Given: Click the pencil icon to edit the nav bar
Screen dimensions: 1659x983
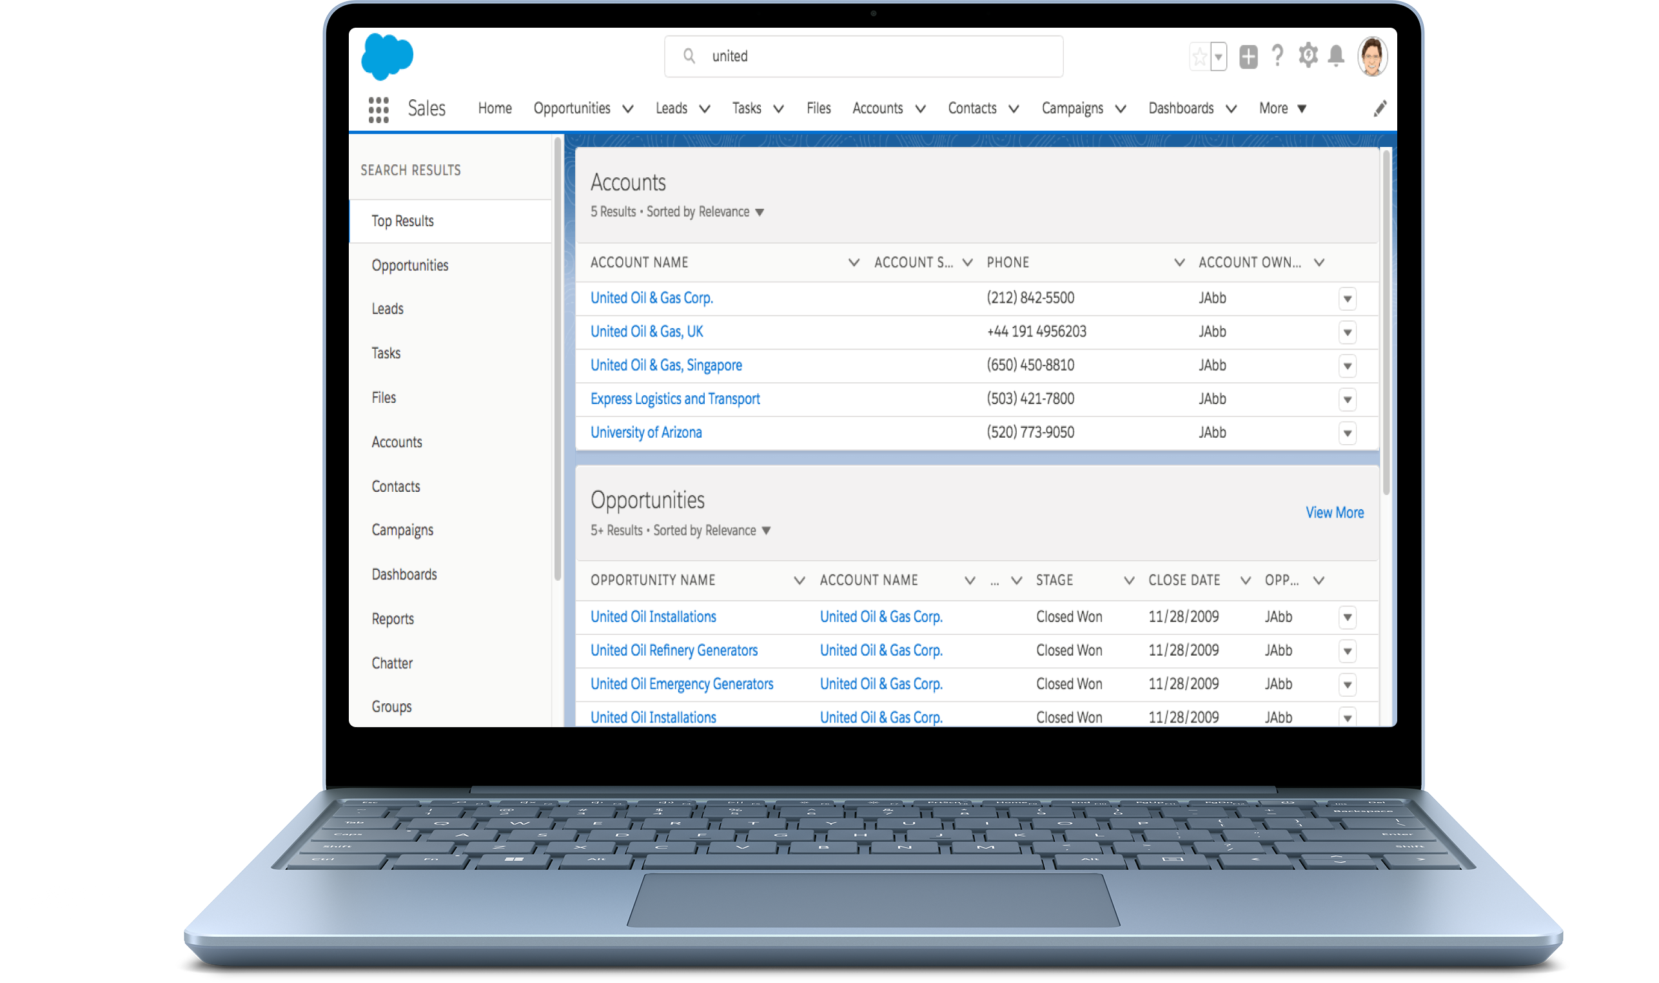Looking at the screenshot, I should point(1380,109).
